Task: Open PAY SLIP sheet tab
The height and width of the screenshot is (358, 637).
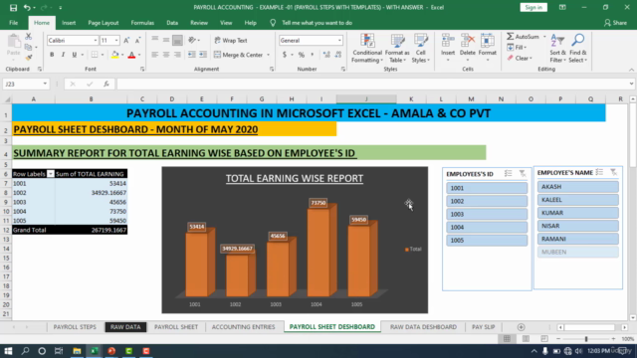Action: (x=483, y=327)
